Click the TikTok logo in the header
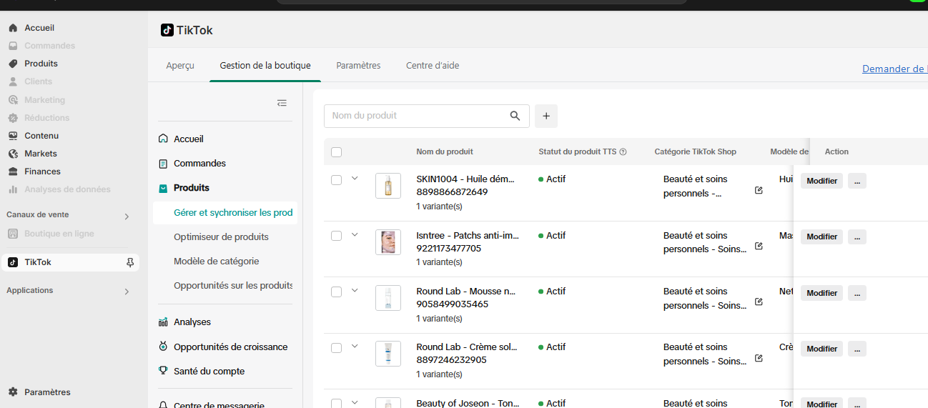928x408 pixels. [167, 30]
